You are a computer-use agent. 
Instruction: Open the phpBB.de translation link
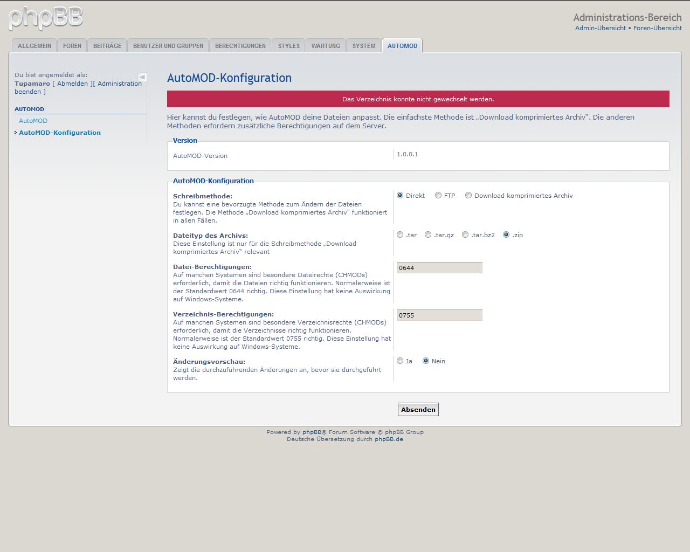389,439
